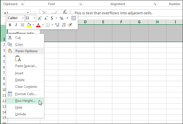This screenshot has width=183, height=124.
Task: Apply yellow fill color bucket
Action: pos(28,25)
